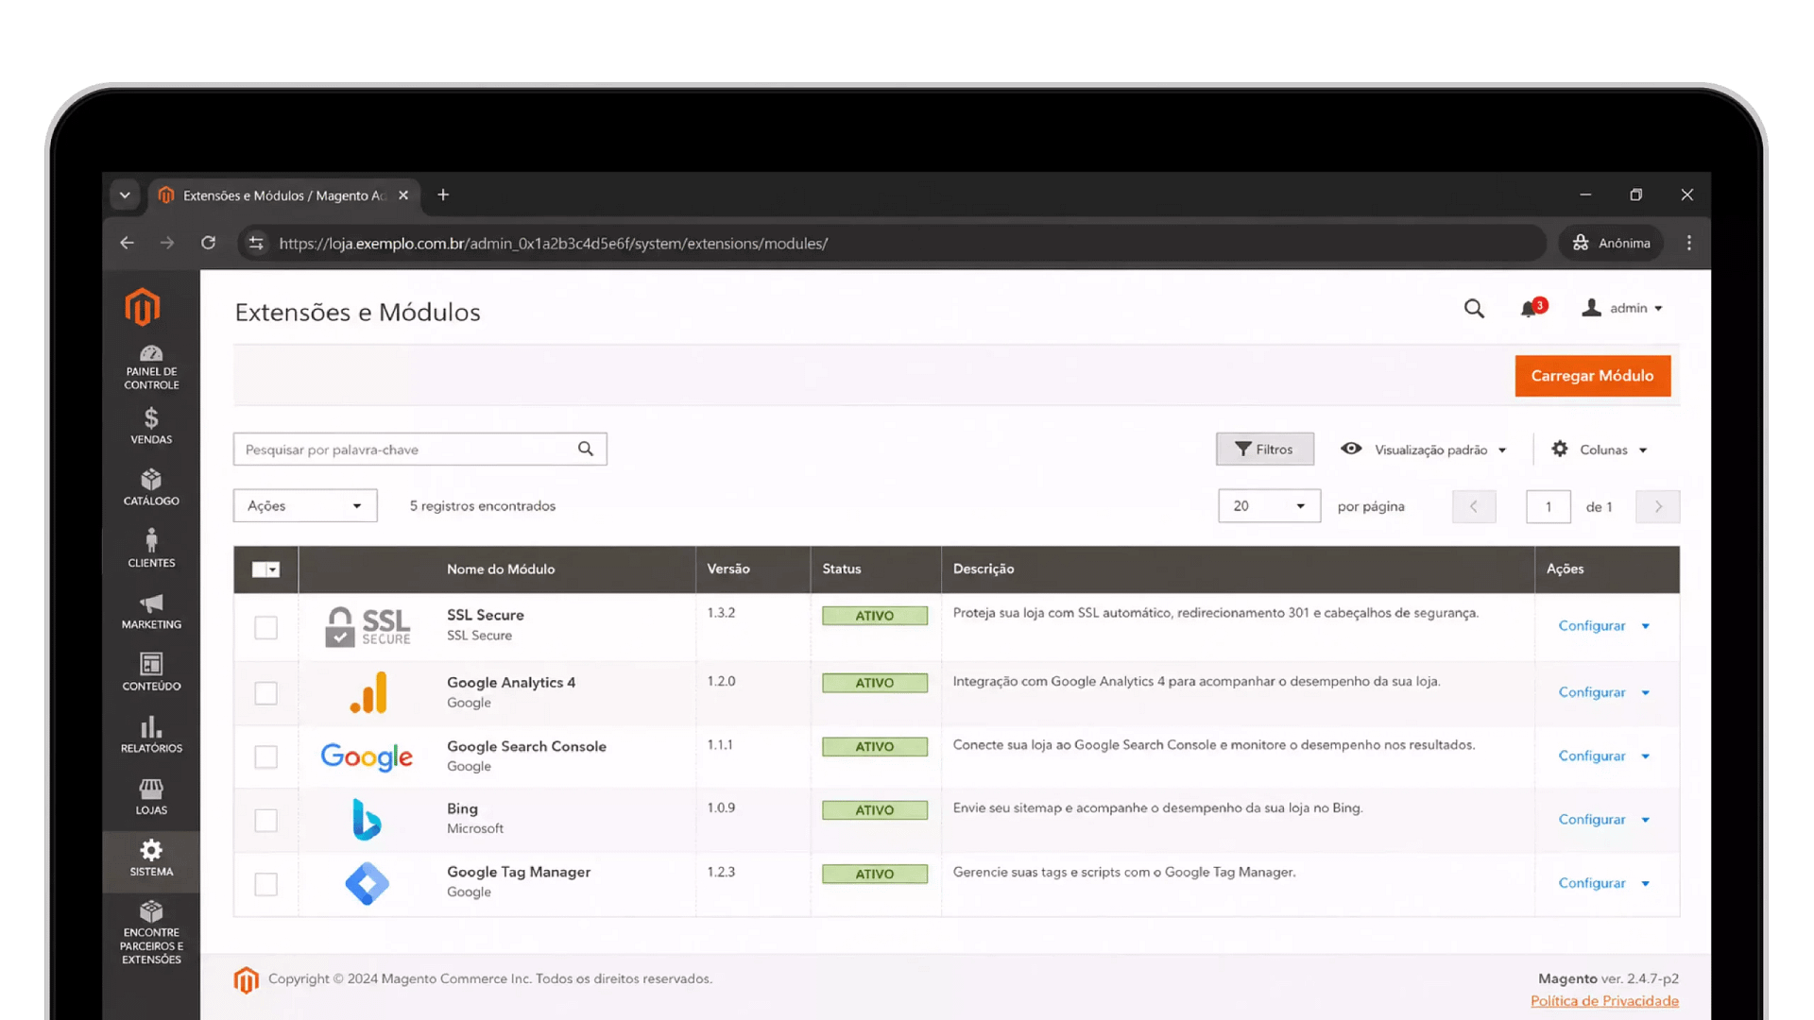Viewport: 1814px width, 1020px height.
Task: Go forward in the browser
Action: [x=167, y=243]
